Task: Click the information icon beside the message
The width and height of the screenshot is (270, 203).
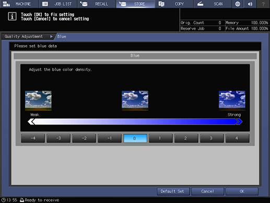Action: pyautogui.click(x=12, y=16)
